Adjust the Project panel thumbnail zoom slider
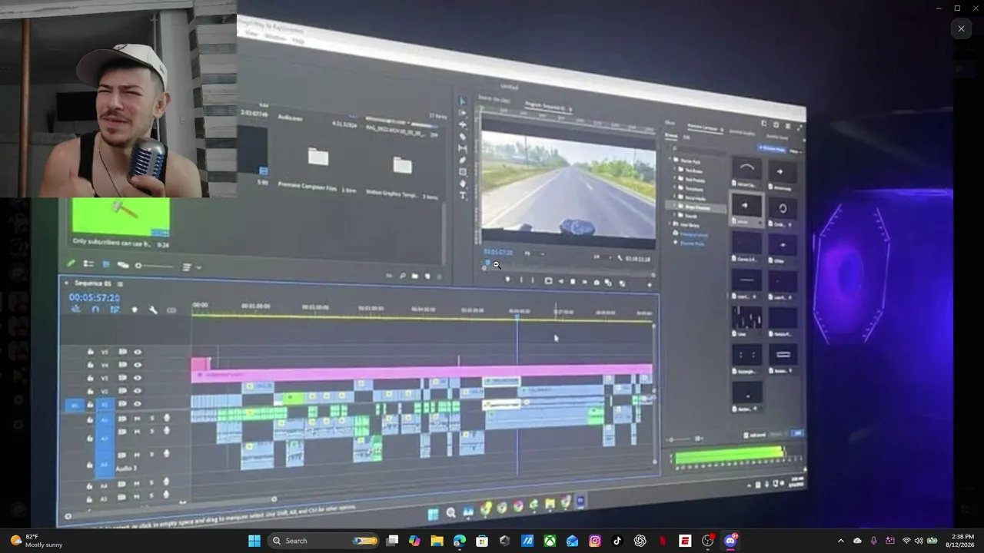The height and width of the screenshot is (553, 984). (x=154, y=266)
